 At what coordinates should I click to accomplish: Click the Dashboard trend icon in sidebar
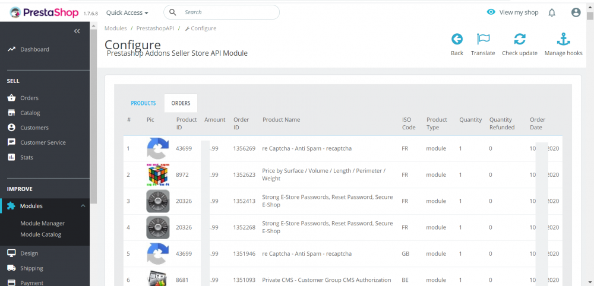tap(11, 49)
